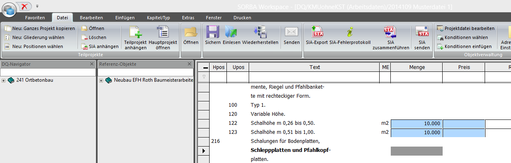Click 'Schleppplatten und Pfahlkopf-' bold text
The image size is (511, 163).
291,150
